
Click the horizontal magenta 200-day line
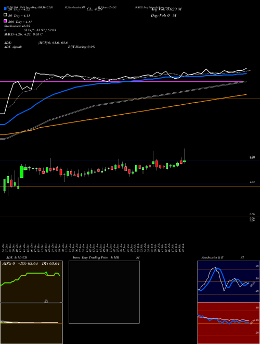123,81
